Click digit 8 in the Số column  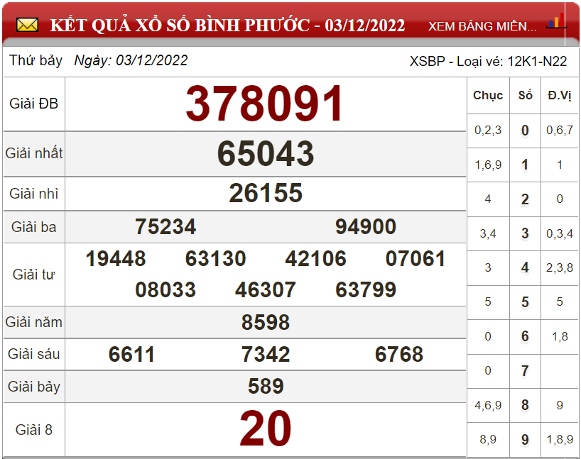pos(525,405)
